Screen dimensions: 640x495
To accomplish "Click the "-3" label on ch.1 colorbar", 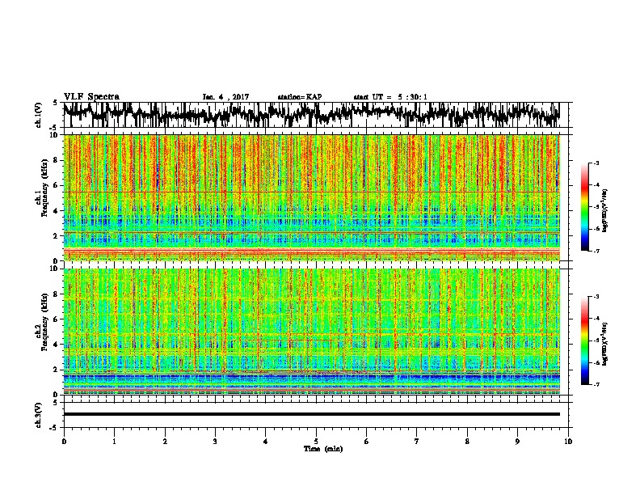I will click(x=596, y=163).
